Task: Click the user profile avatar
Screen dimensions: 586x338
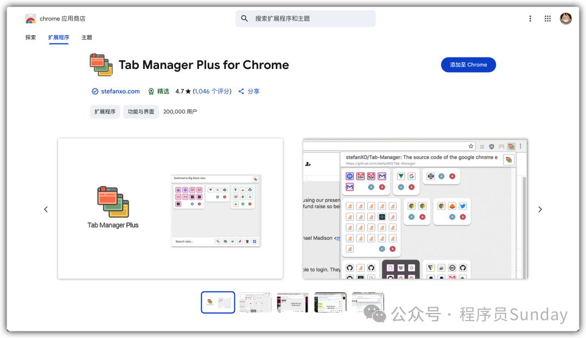Action: 566,18
